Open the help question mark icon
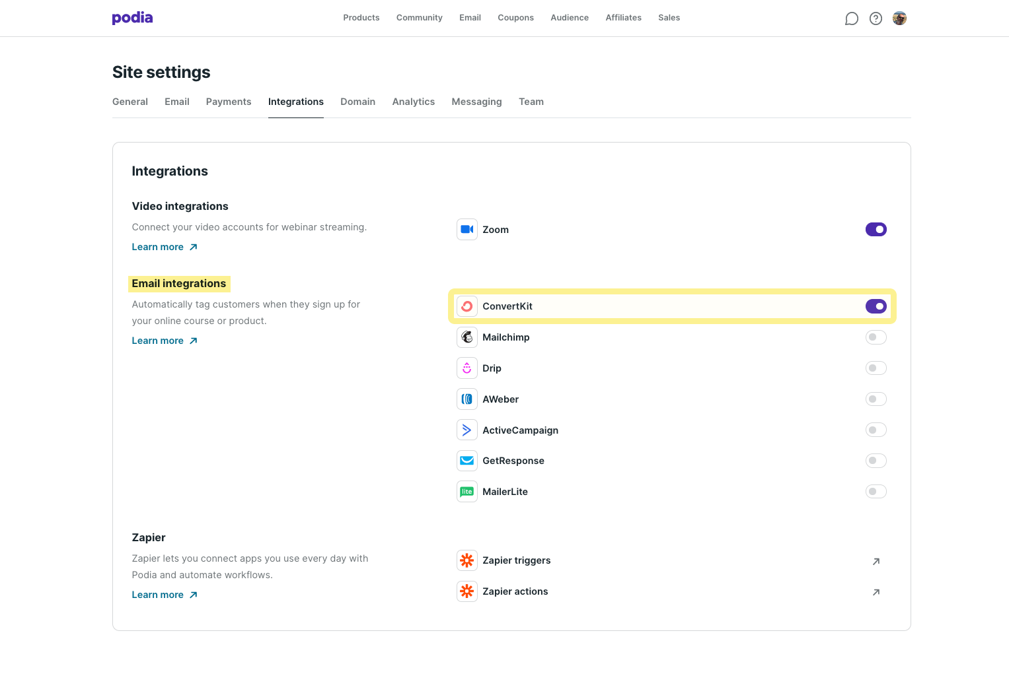The image size is (1009, 697). [876, 18]
